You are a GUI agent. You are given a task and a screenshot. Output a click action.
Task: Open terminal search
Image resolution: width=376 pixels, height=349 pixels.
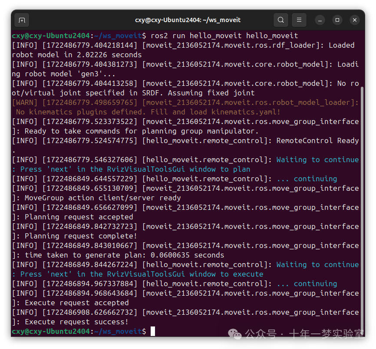click(x=281, y=20)
